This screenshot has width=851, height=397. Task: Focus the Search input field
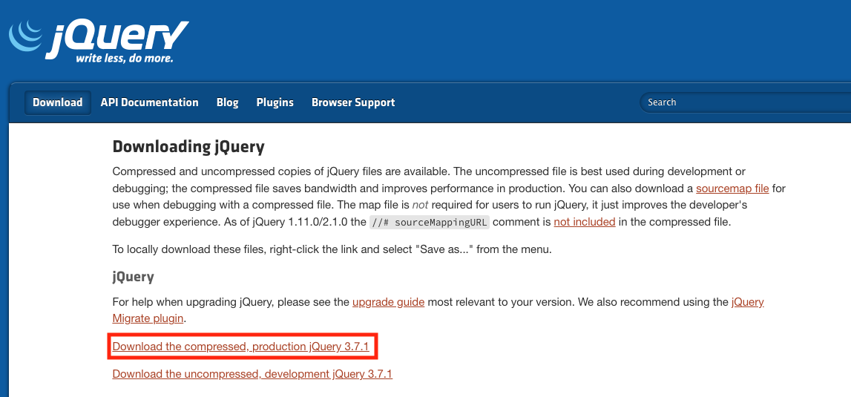click(746, 102)
